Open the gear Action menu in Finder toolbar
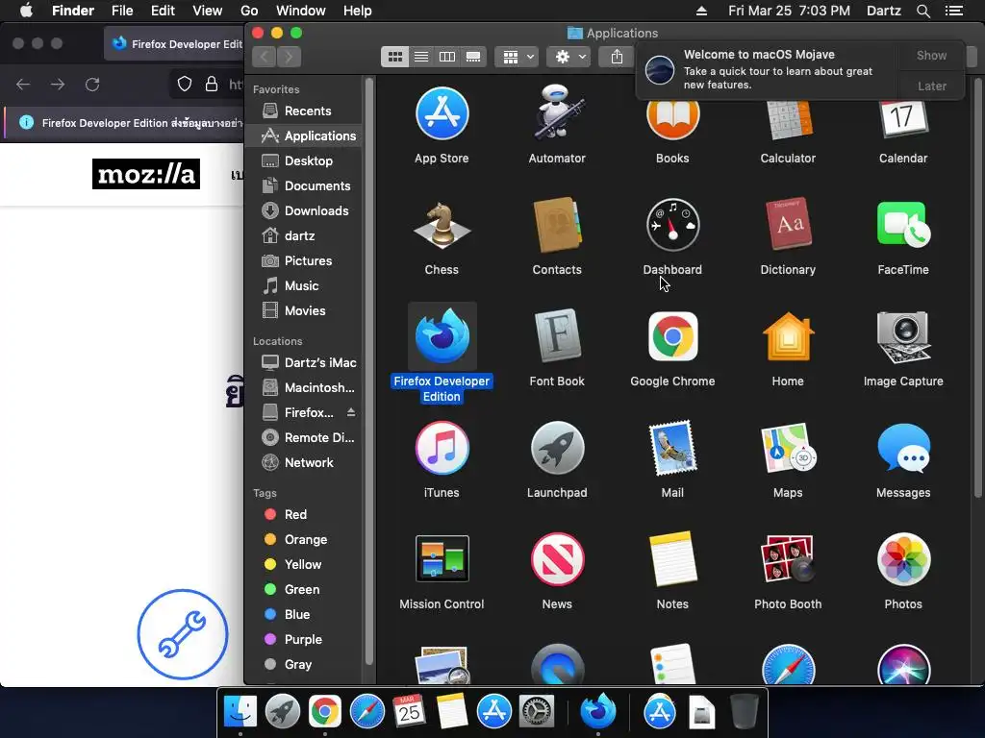This screenshot has height=738, width=985. tap(569, 57)
